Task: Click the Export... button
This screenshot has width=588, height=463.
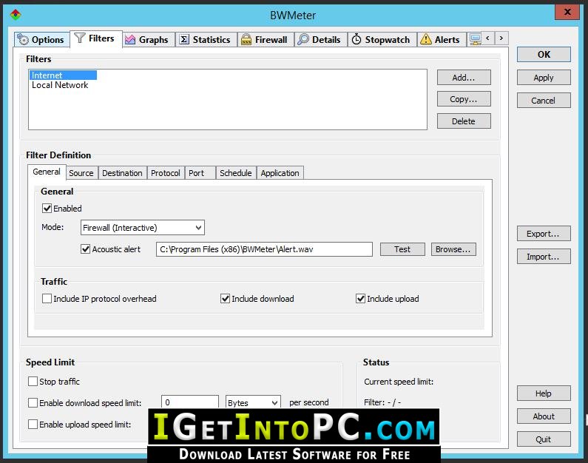Action: [544, 234]
